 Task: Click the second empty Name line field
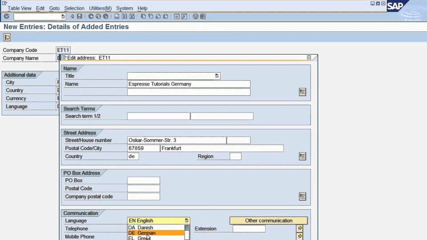coord(188,92)
